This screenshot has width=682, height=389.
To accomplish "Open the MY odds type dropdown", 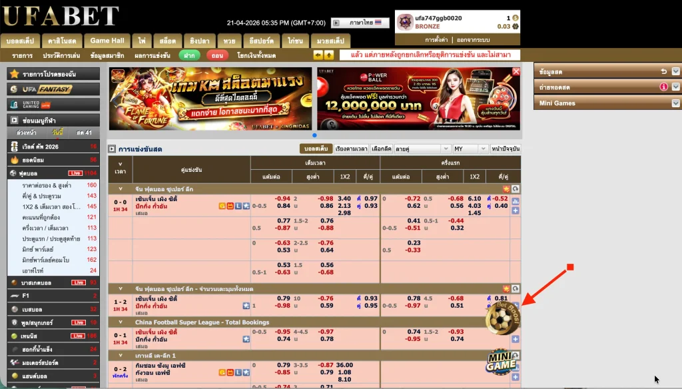I will tap(470, 149).
